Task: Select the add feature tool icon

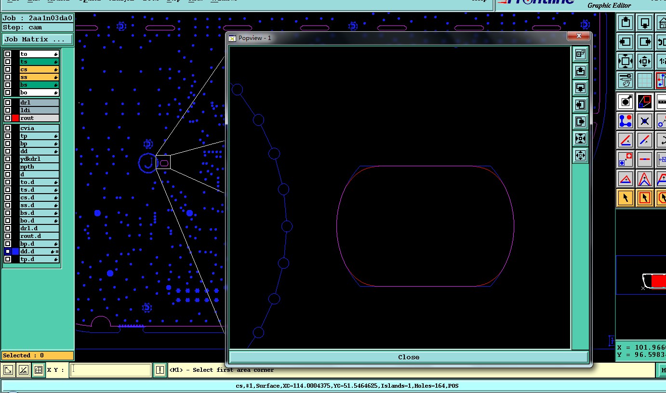Action: tap(626, 102)
